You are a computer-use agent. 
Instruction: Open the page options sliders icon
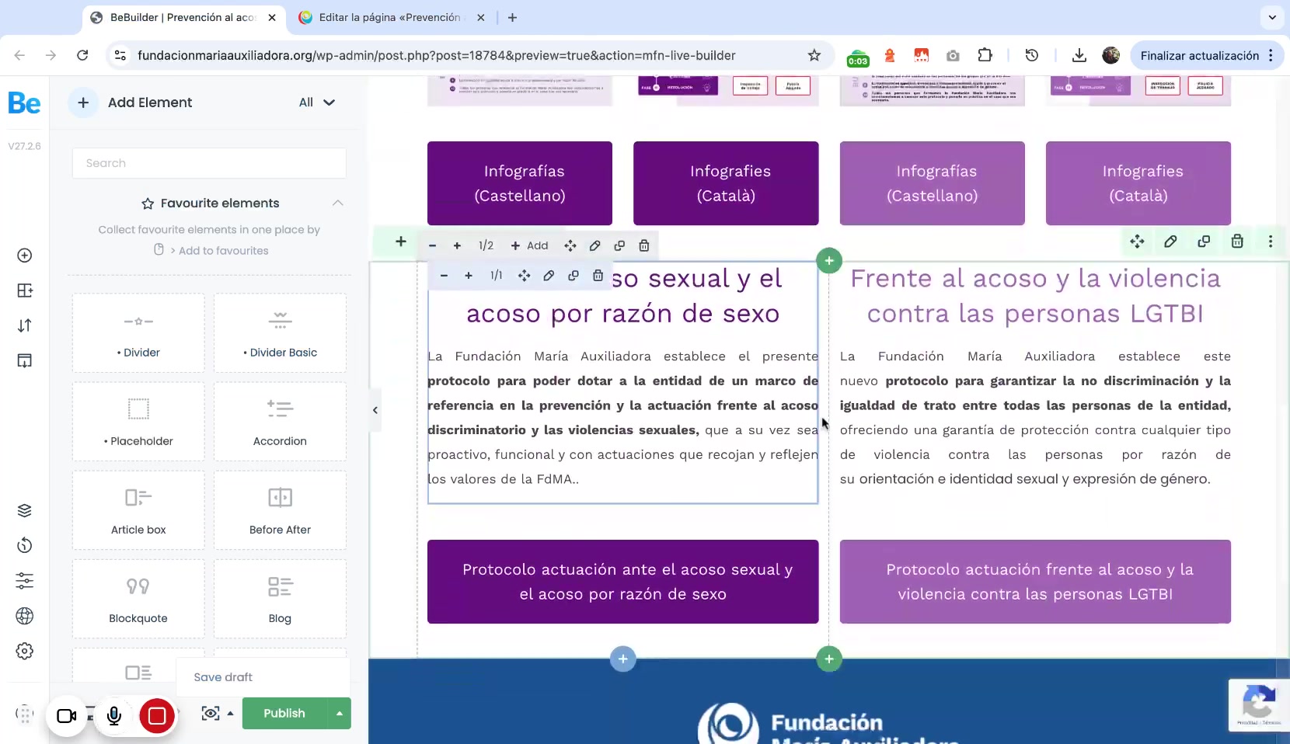tap(25, 581)
